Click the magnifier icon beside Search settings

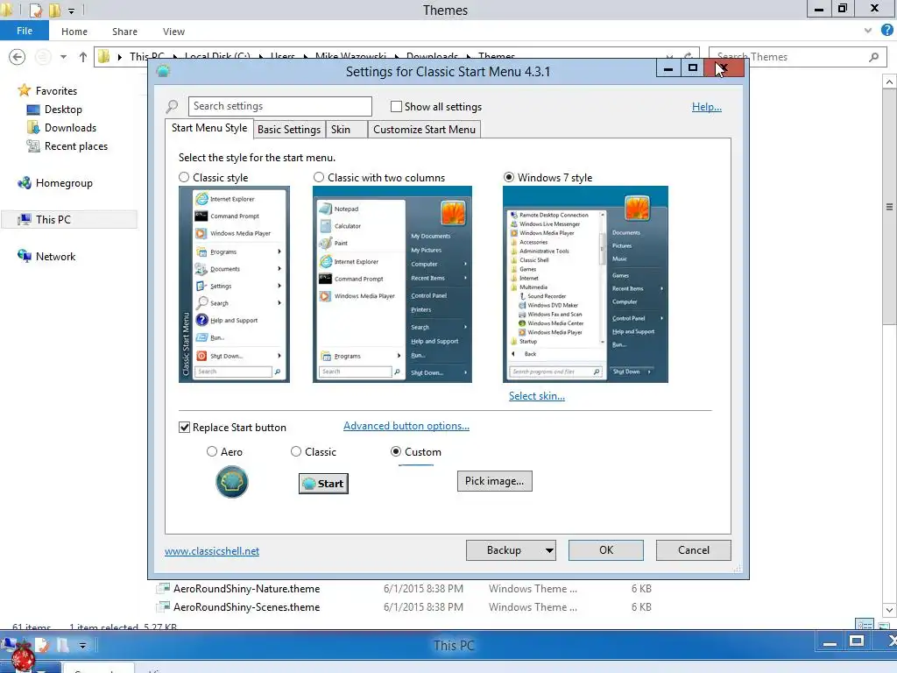tap(172, 106)
